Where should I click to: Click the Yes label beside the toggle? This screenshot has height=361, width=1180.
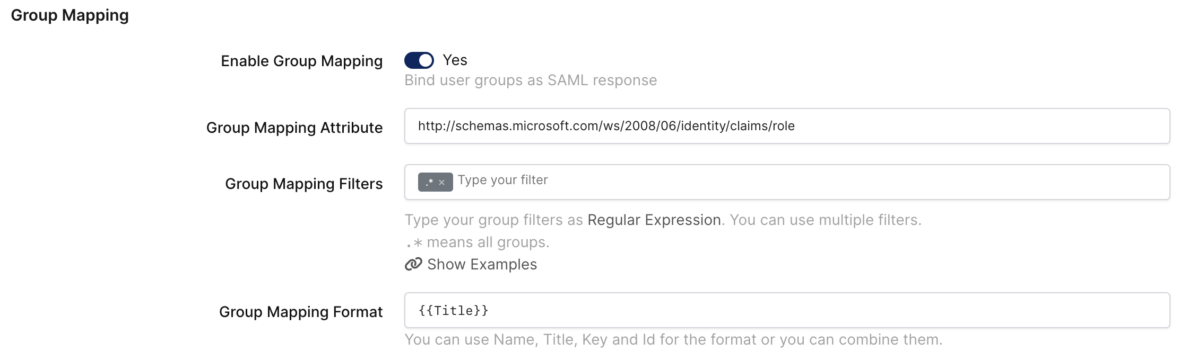click(455, 60)
